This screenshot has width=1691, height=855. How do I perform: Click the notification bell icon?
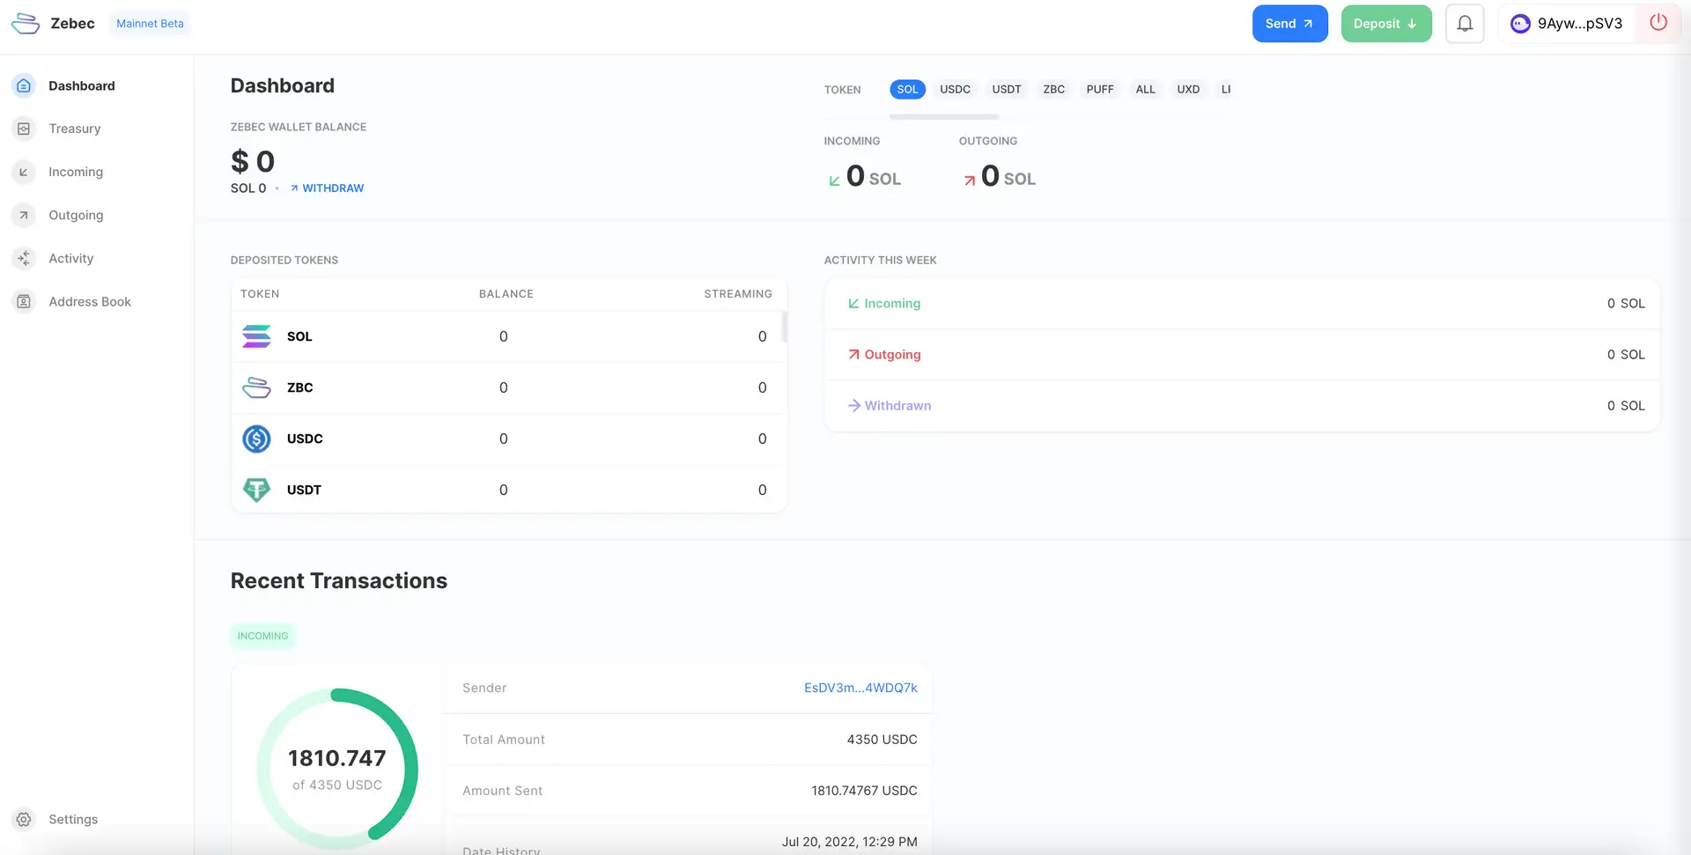click(1465, 24)
